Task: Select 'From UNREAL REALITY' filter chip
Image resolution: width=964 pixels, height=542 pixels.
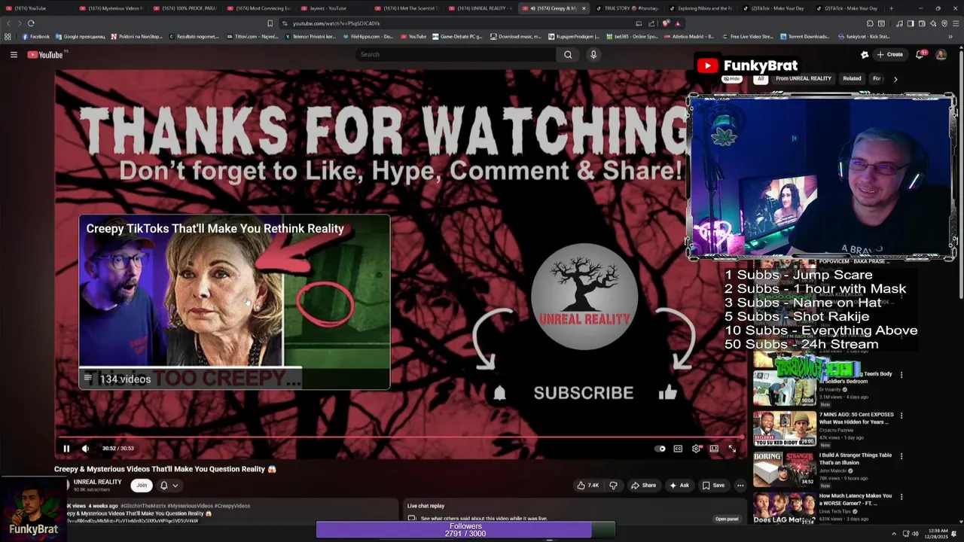Action: 804,78
